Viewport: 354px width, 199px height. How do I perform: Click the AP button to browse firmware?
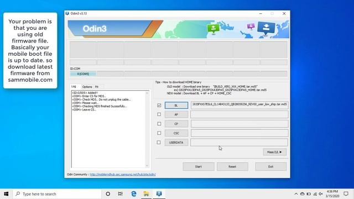click(x=176, y=114)
